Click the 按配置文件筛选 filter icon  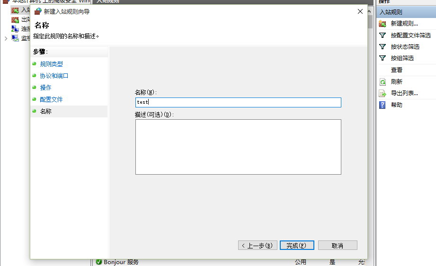(383, 35)
